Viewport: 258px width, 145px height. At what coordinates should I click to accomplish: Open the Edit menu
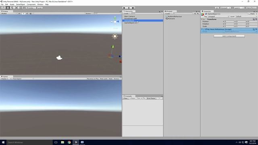coord(6,4)
